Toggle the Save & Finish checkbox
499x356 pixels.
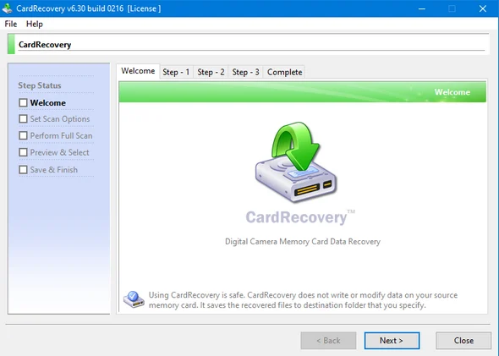coord(23,170)
